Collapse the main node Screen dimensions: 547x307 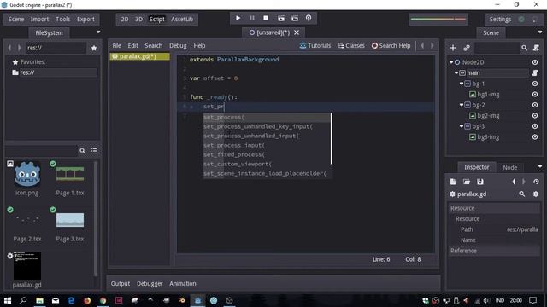tap(456, 72)
